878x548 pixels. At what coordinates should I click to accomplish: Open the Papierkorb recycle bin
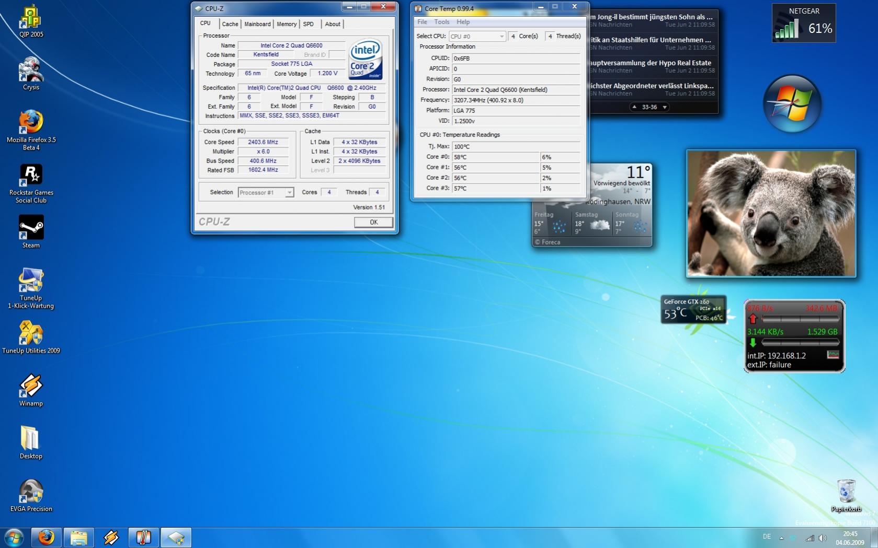click(846, 492)
